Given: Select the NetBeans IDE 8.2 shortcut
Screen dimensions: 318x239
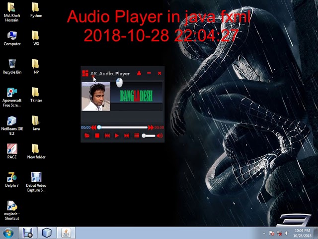Looking at the screenshot, I should (x=12, y=125).
